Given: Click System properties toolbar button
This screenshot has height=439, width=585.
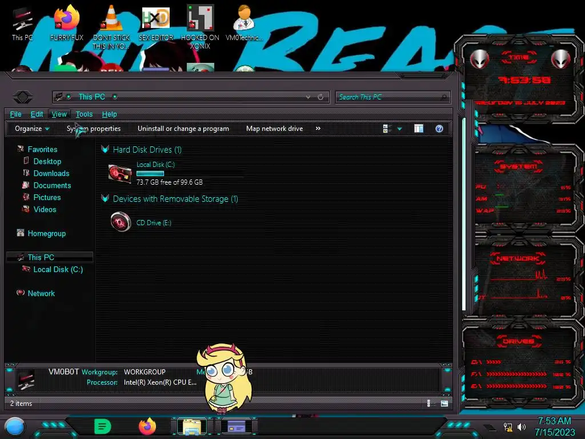Looking at the screenshot, I should [x=94, y=129].
